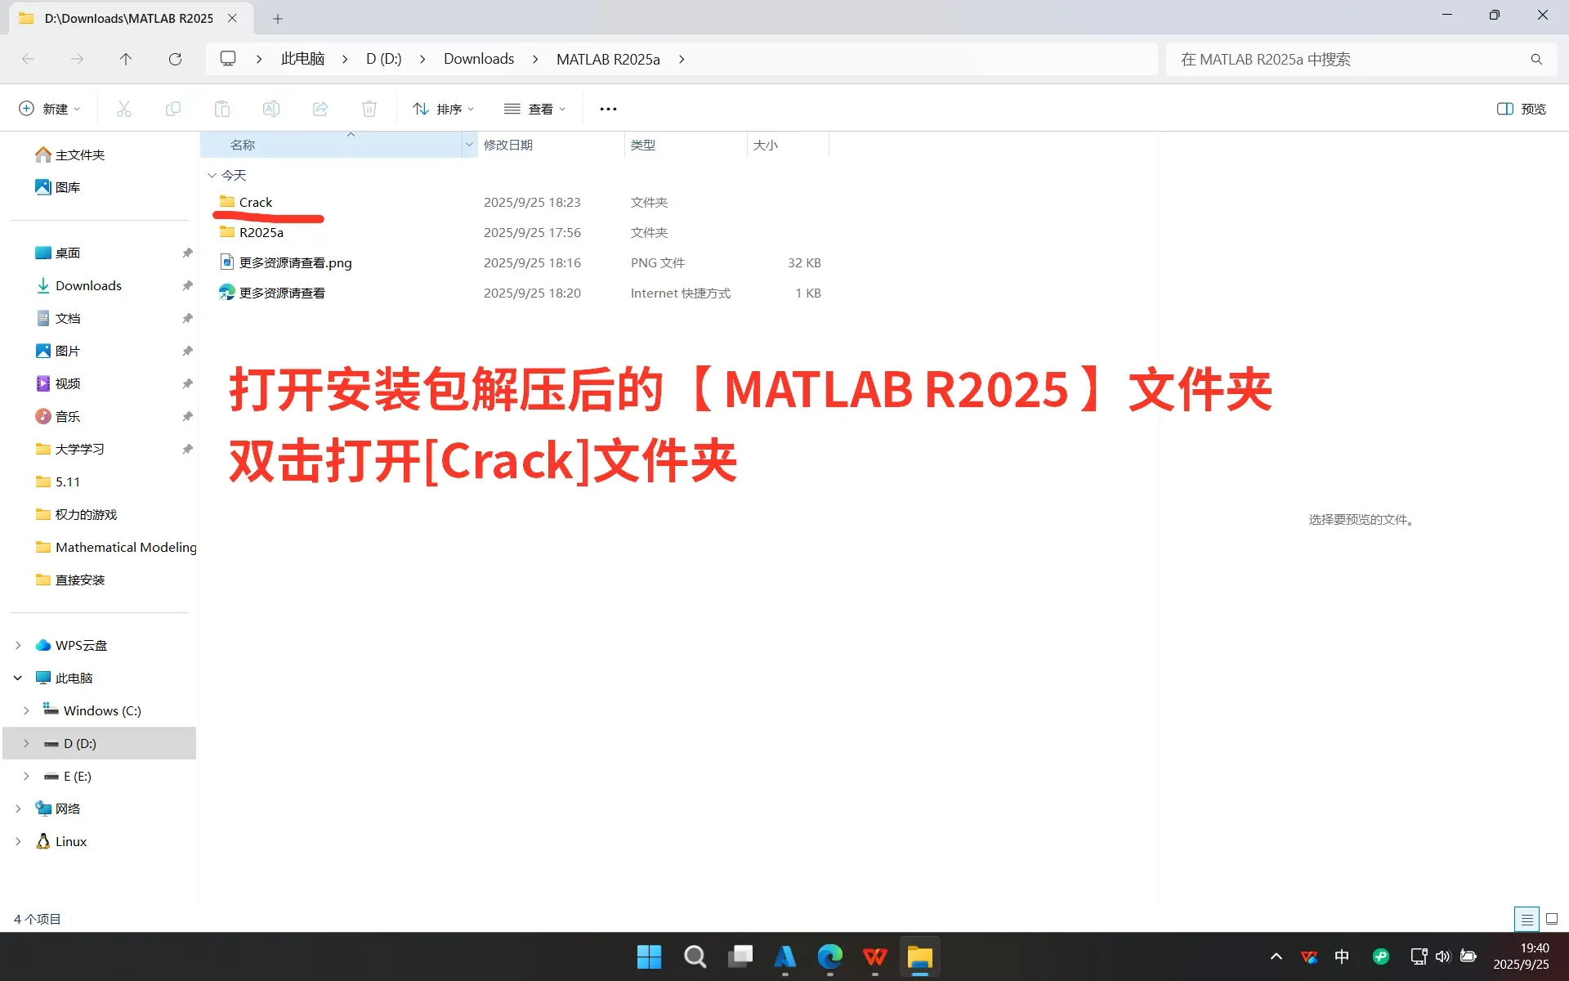The width and height of the screenshot is (1569, 981).
Task: Open the 新建 dropdown menu
Action: [x=49, y=108]
